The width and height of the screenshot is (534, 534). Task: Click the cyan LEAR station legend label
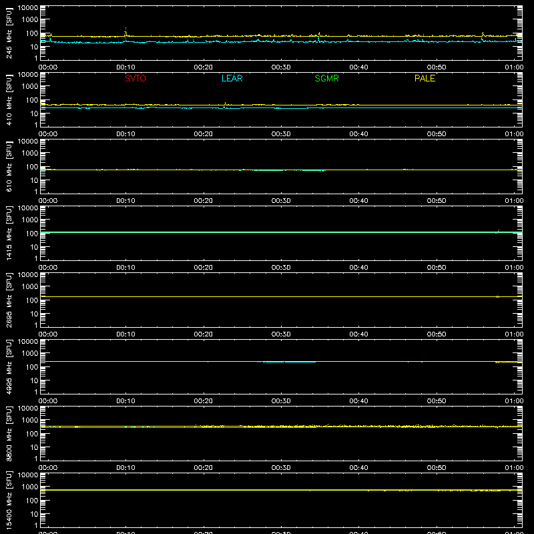tap(232, 78)
